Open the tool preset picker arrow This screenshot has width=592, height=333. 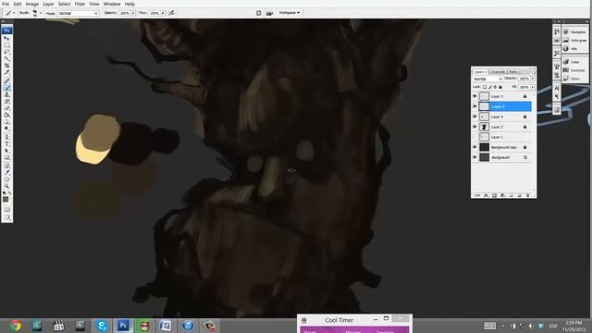coord(14,13)
